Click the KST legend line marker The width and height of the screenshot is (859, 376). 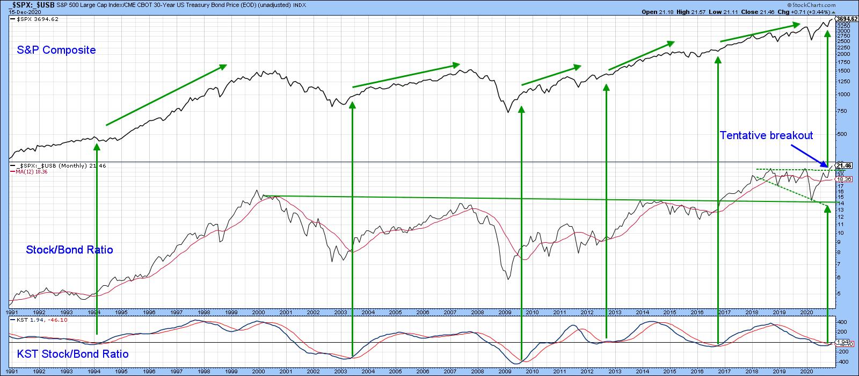click(x=13, y=319)
